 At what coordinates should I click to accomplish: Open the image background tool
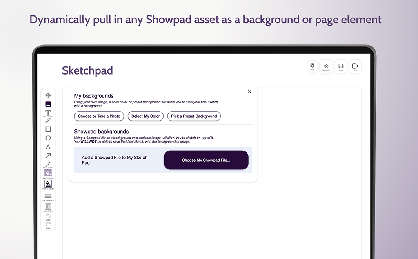tap(48, 104)
